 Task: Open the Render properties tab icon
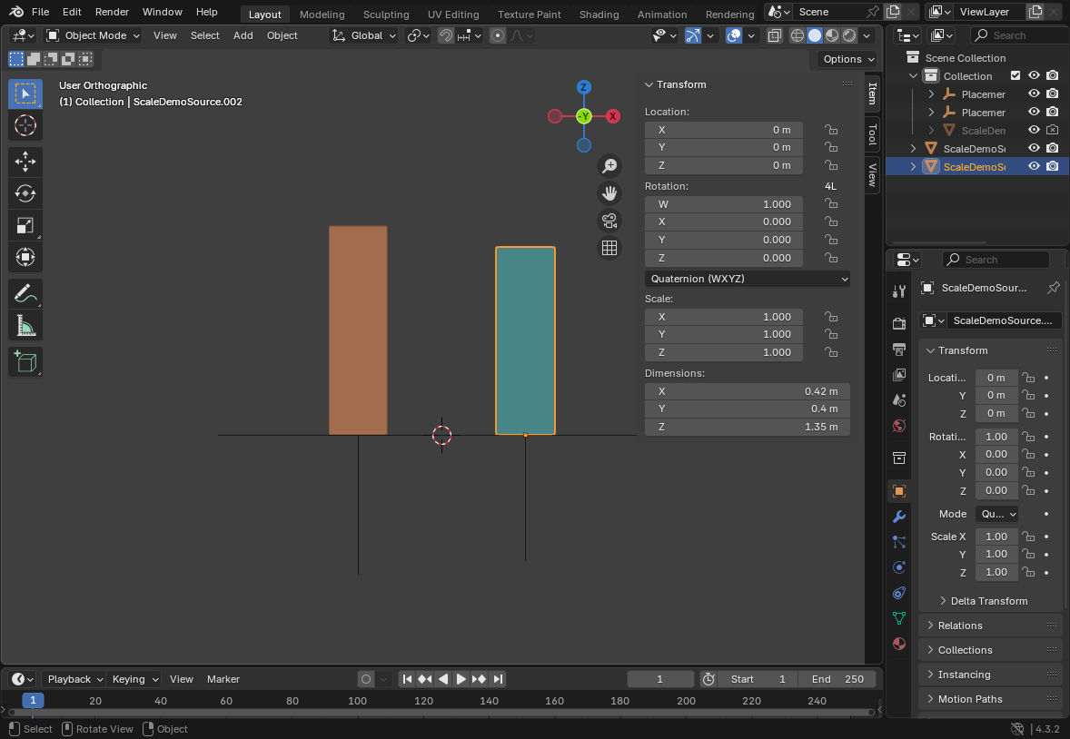click(898, 323)
